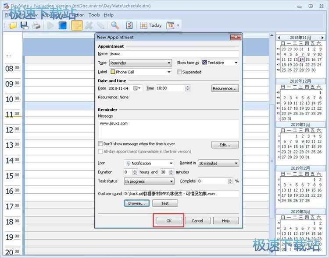Click the yellow Phone Call label color swatch
This screenshot has width=329, height=258.
[x=113, y=72]
